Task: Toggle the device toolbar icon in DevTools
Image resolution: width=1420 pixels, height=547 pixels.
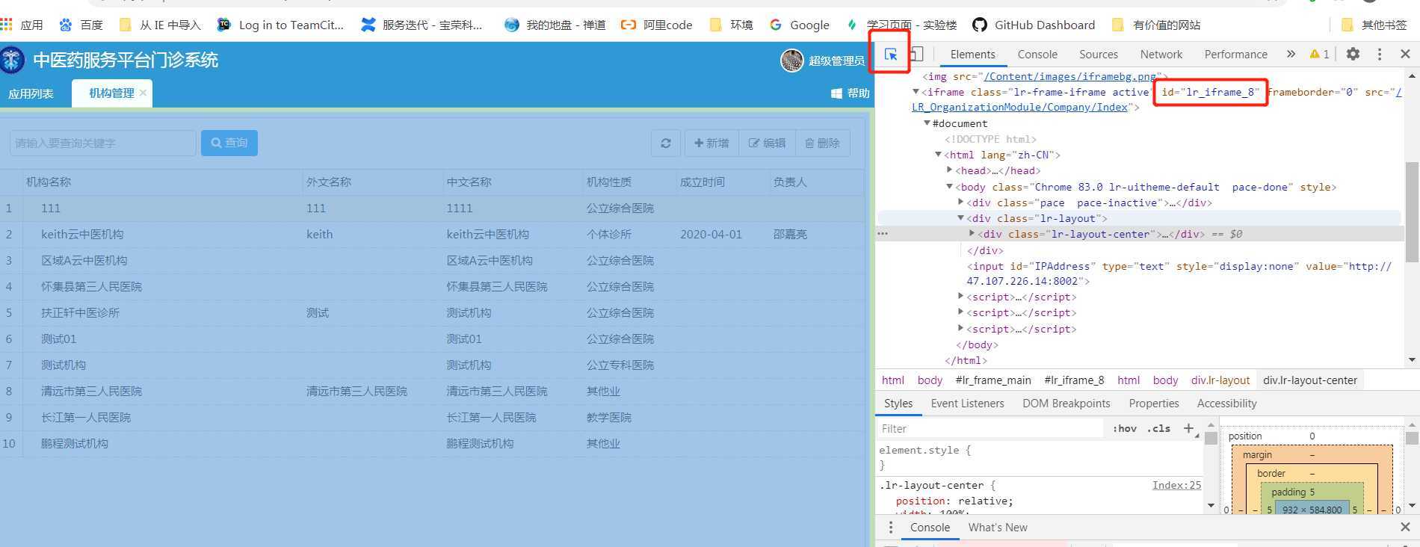Action: pos(916,54)
